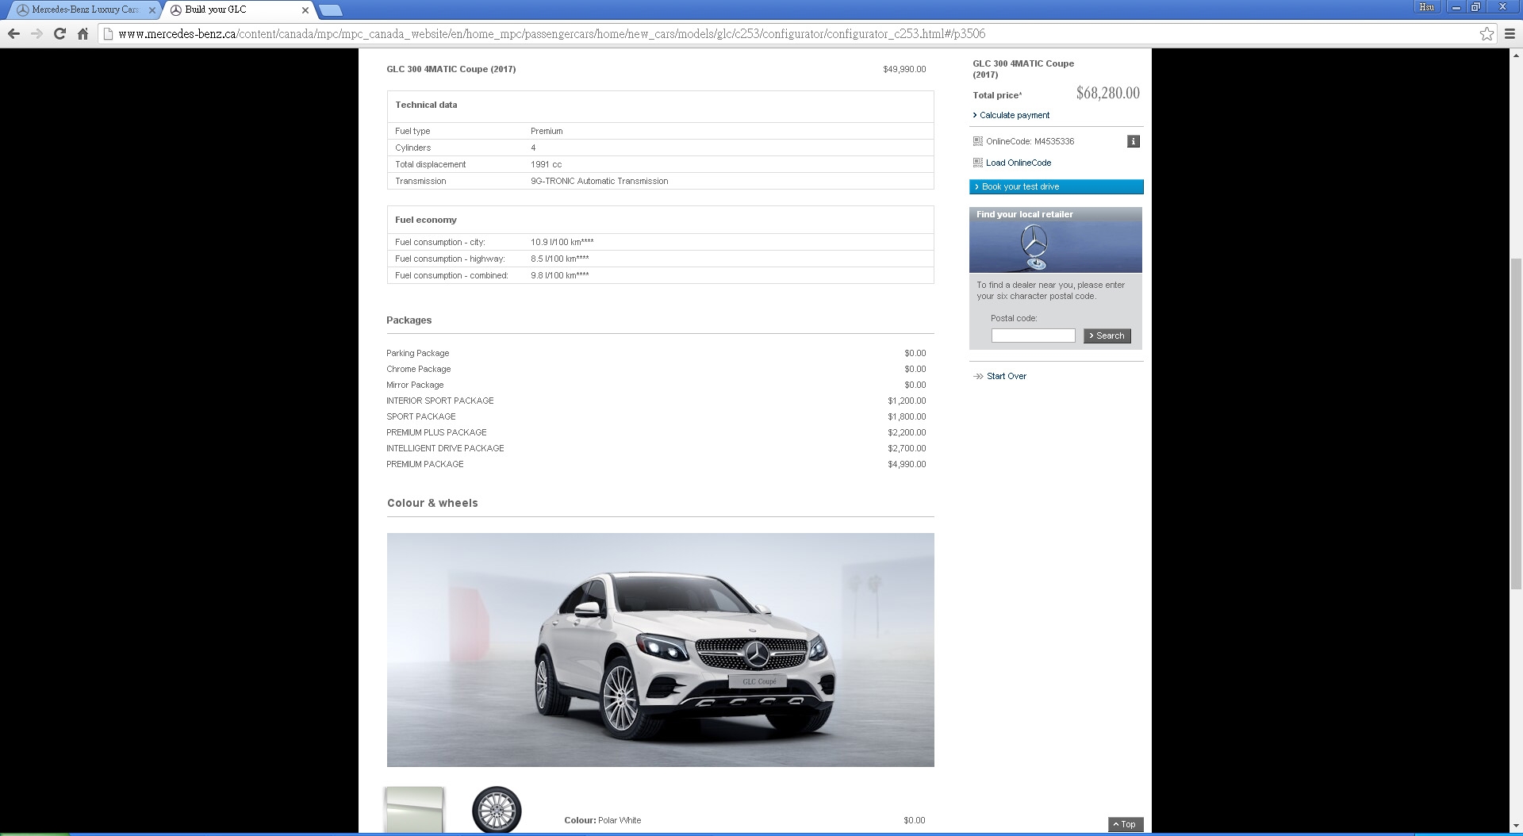Open Chrome hamburger menu
Screen dimensions: 1523x836
pyautogui.click(x=1510, y=33)
